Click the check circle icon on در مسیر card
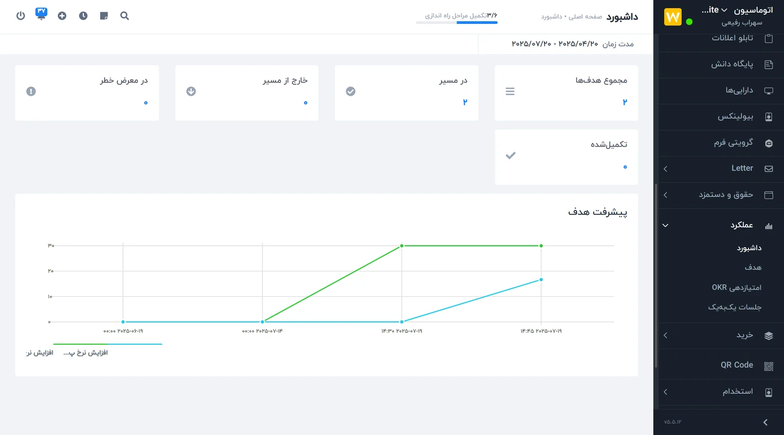The width and height of the screenshot is (784, 435). [x=351, y=91]
